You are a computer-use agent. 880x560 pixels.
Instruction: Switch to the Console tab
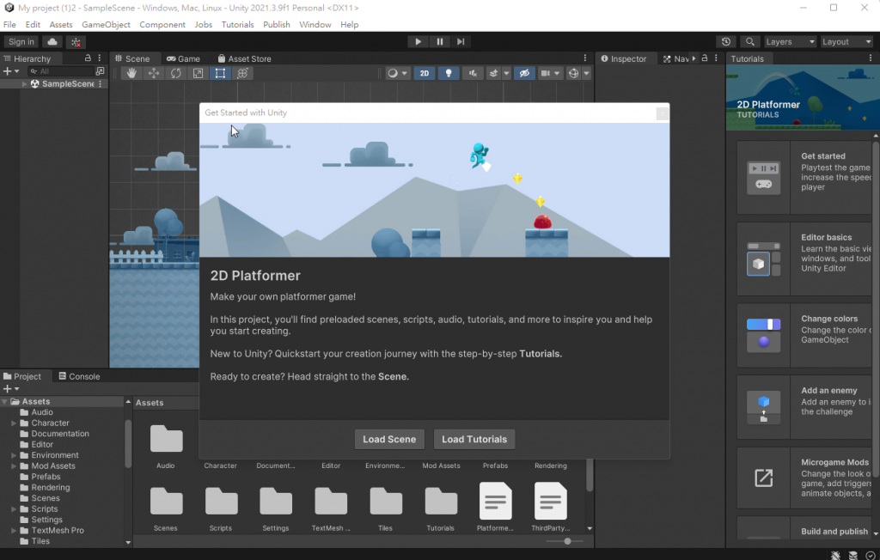[x=79, y=376]
